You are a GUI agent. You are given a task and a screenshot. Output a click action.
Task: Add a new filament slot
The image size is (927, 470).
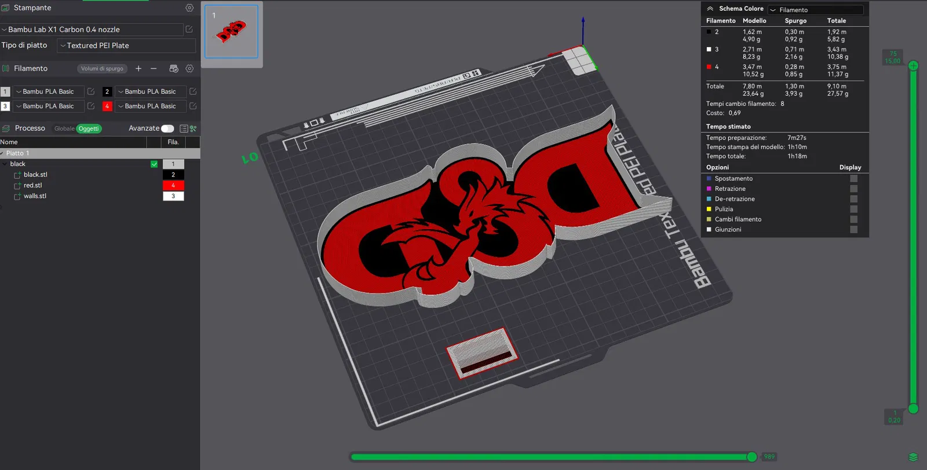[x=138, y=68]
